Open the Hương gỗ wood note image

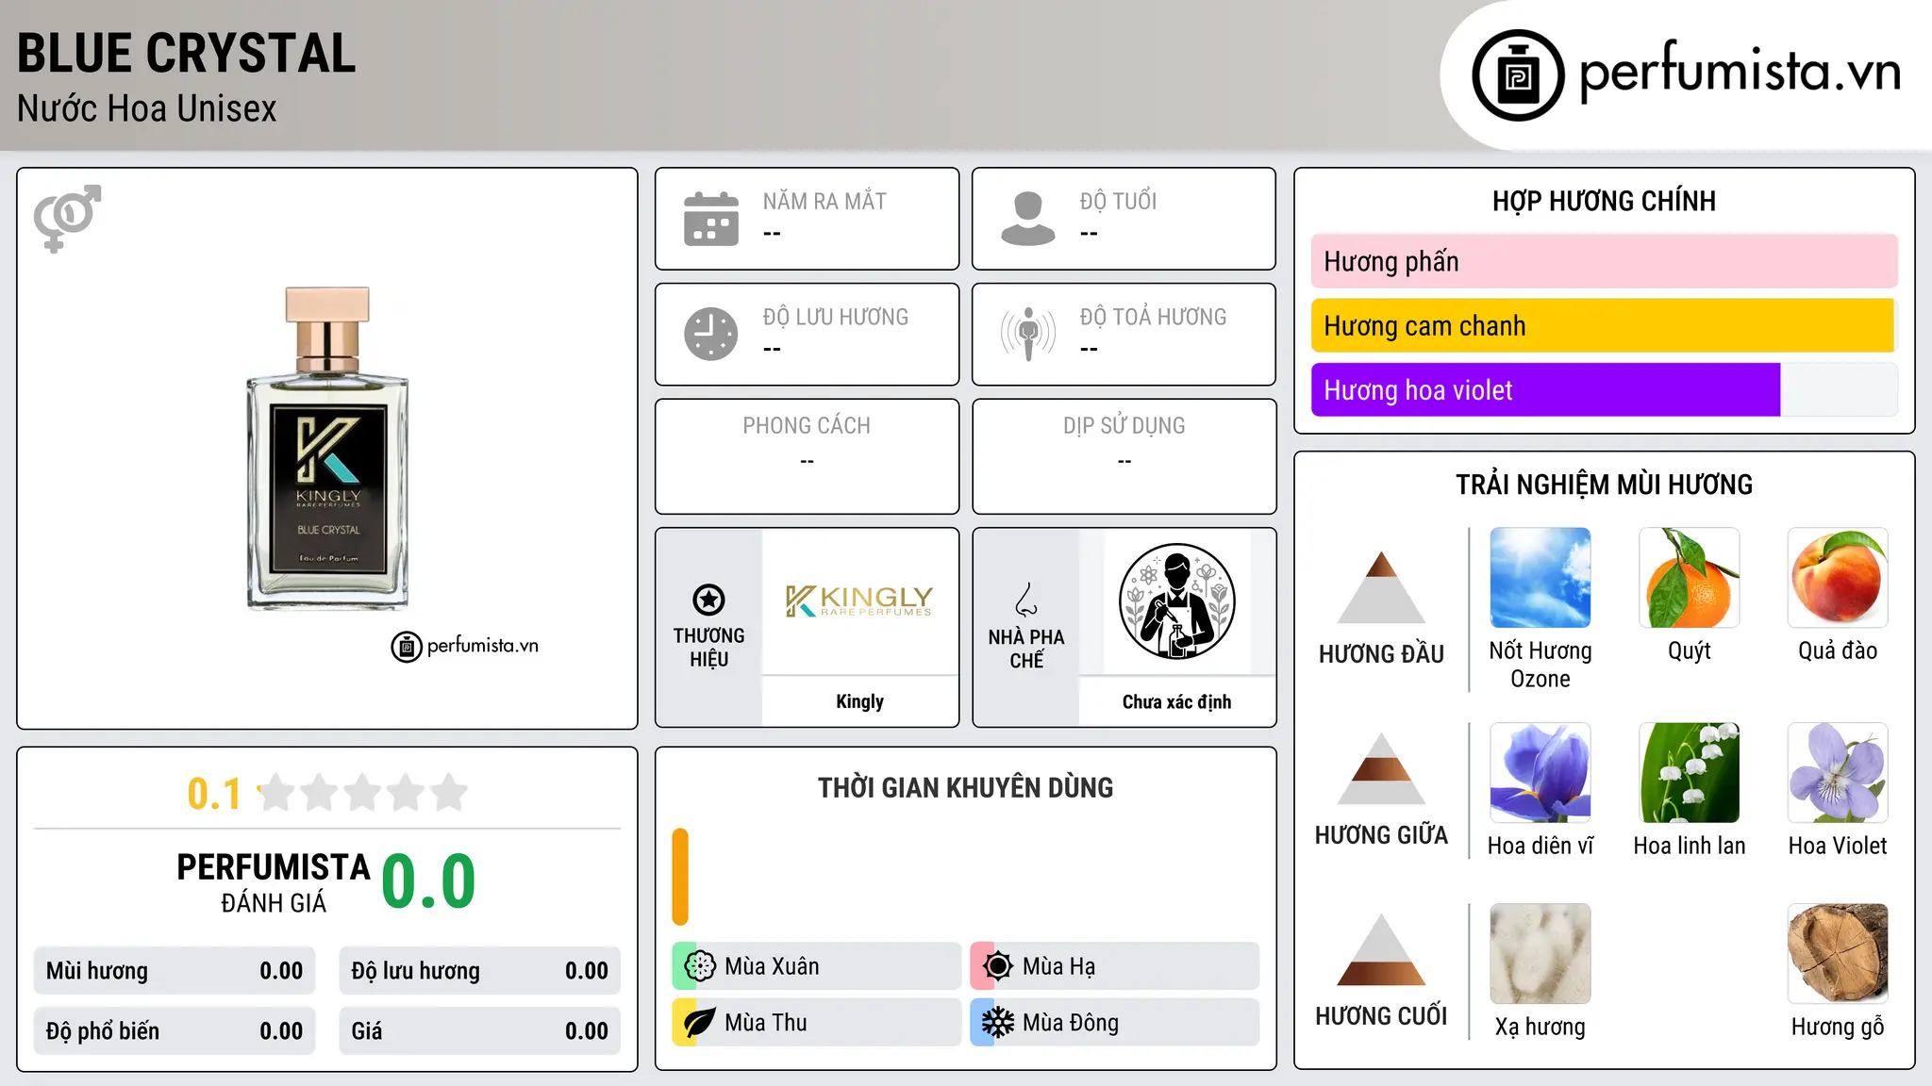pyautogui.click(x=1838, y=954)
